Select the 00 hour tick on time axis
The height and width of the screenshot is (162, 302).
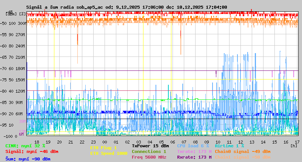click(x=105, y=142)
